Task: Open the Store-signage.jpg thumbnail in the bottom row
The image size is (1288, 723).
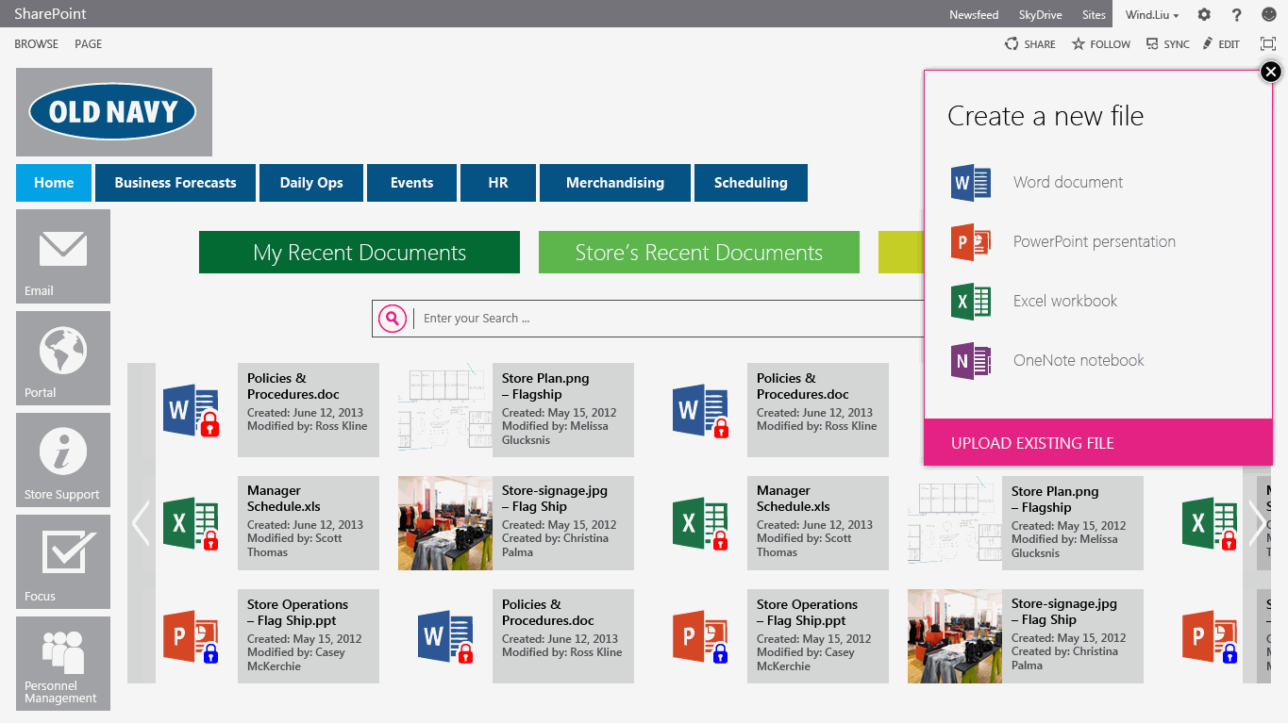Action: [x=955, y=636]
